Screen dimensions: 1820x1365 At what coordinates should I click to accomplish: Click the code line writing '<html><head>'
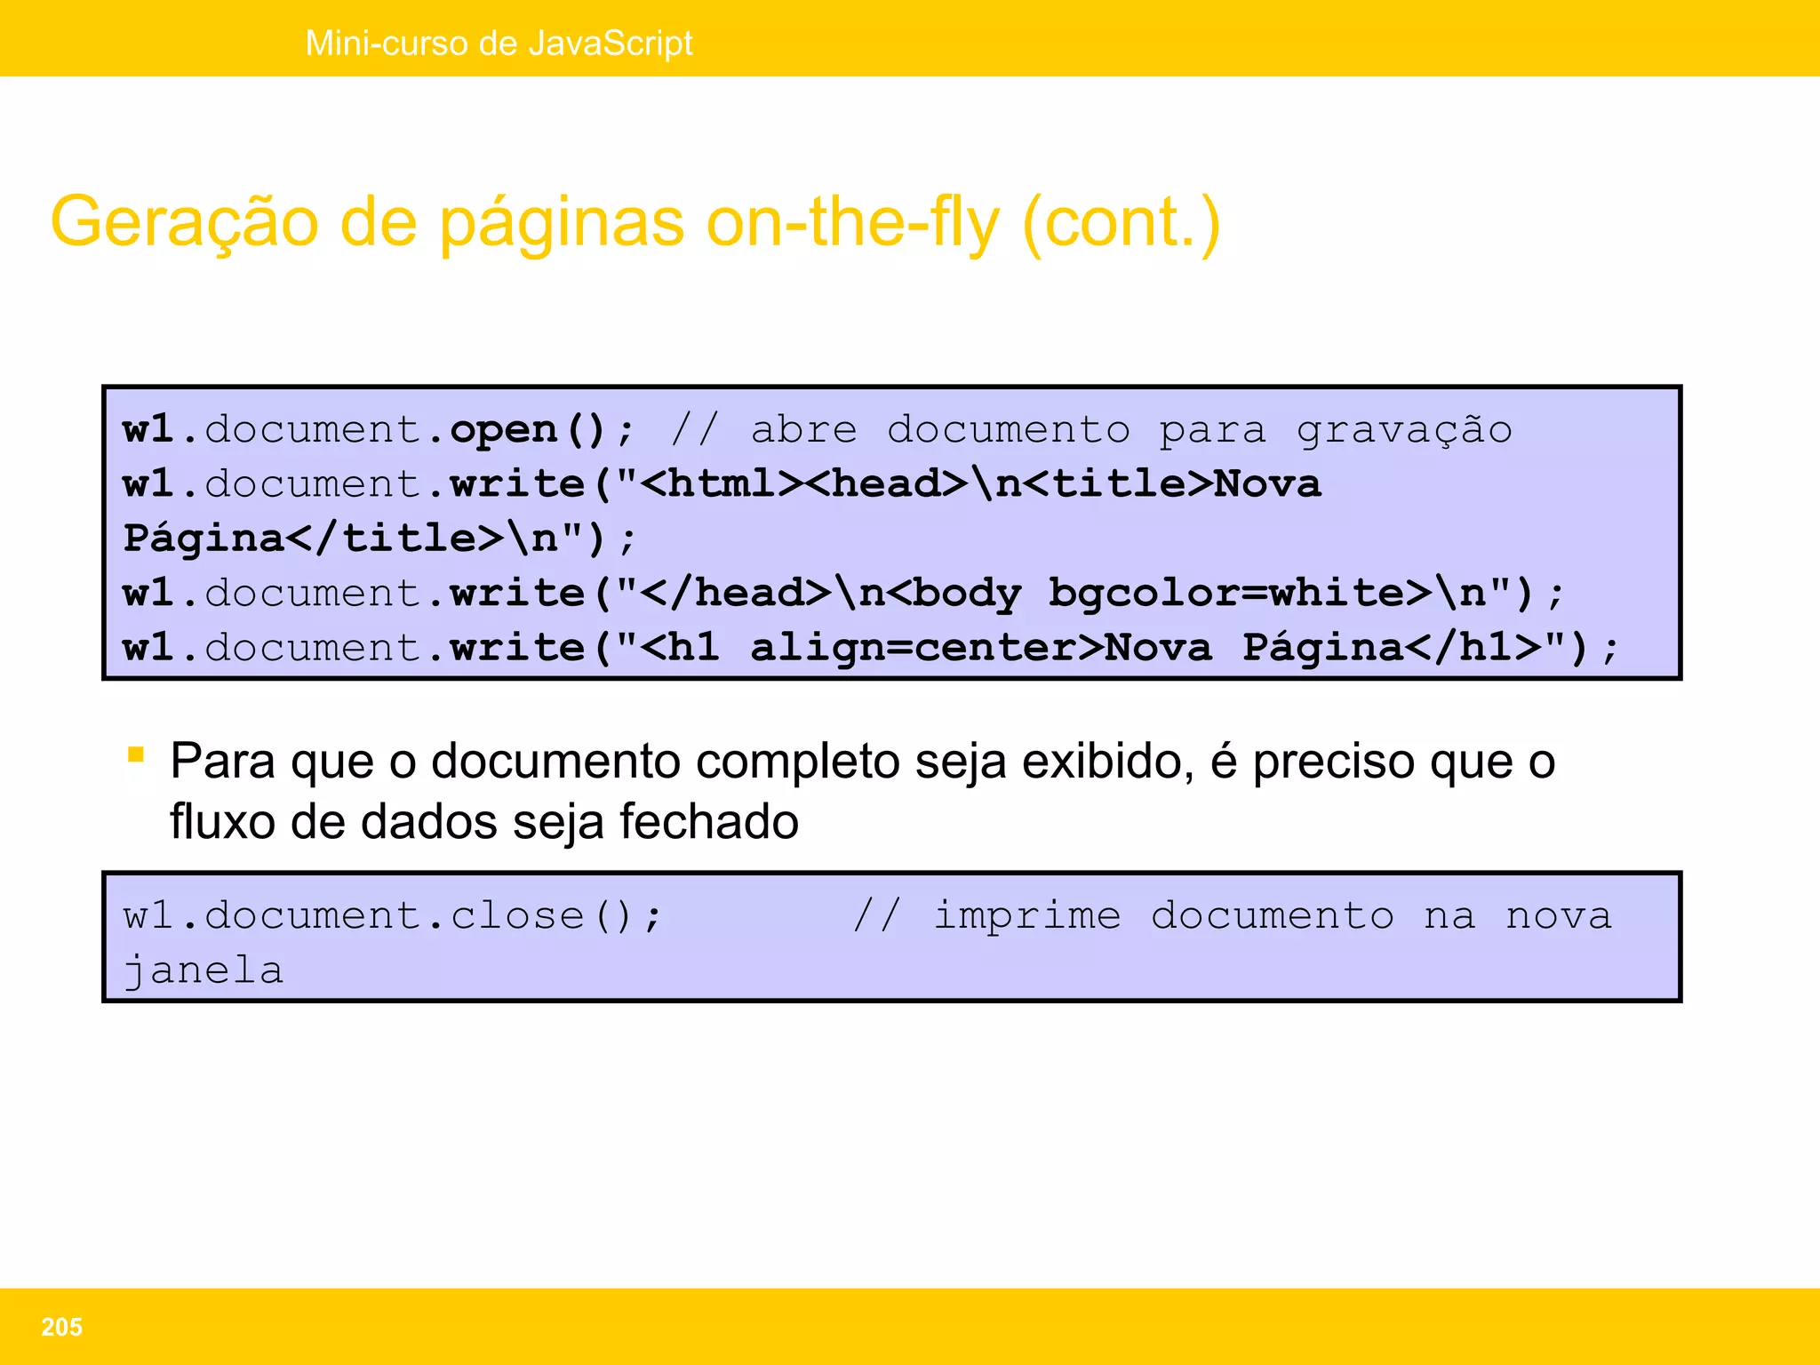click(x=722, y=484)
